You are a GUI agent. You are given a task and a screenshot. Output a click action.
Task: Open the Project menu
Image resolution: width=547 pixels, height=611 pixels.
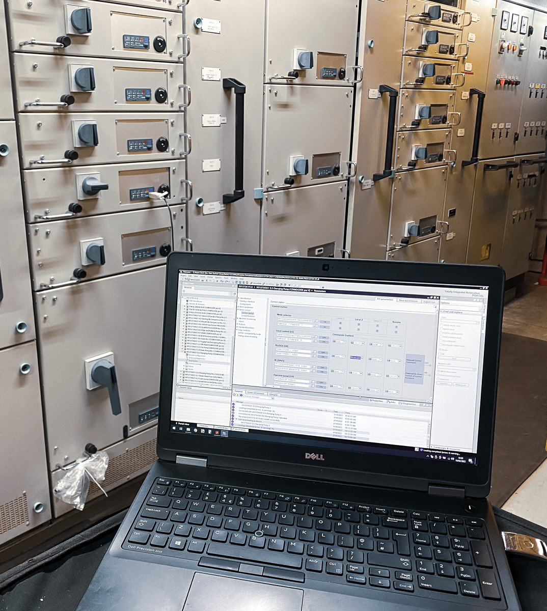183,275
